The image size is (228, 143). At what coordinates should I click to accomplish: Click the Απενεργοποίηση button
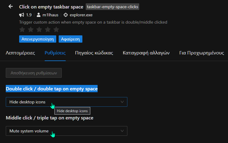[38, 39]
